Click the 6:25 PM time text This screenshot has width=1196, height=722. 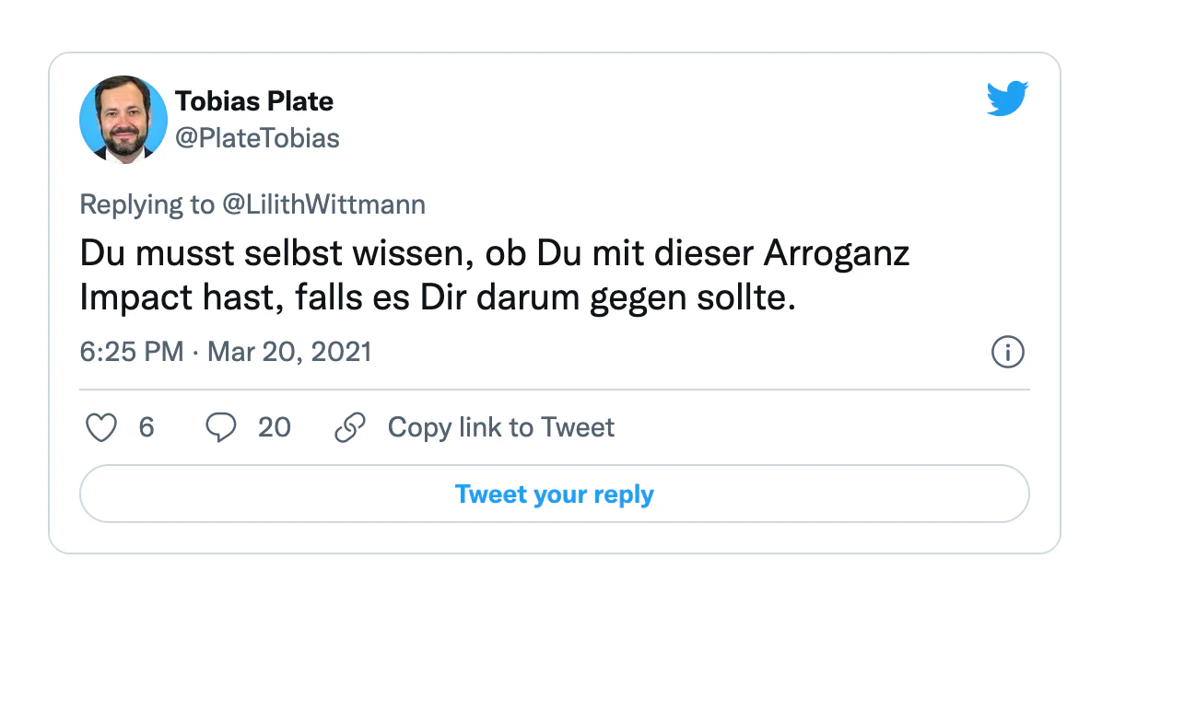[132, 352]
